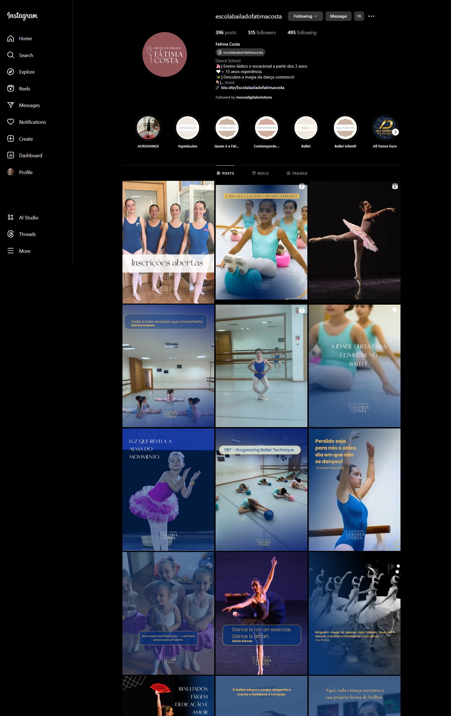Click the Instagram logo
This screenshot has width=451, height=716.
[x=22, y=16]
